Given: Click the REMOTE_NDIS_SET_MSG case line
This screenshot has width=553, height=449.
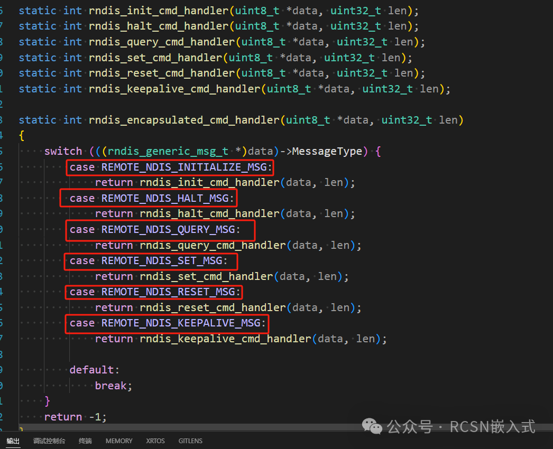Looking at the screenshot, I should tap(149, 261).
